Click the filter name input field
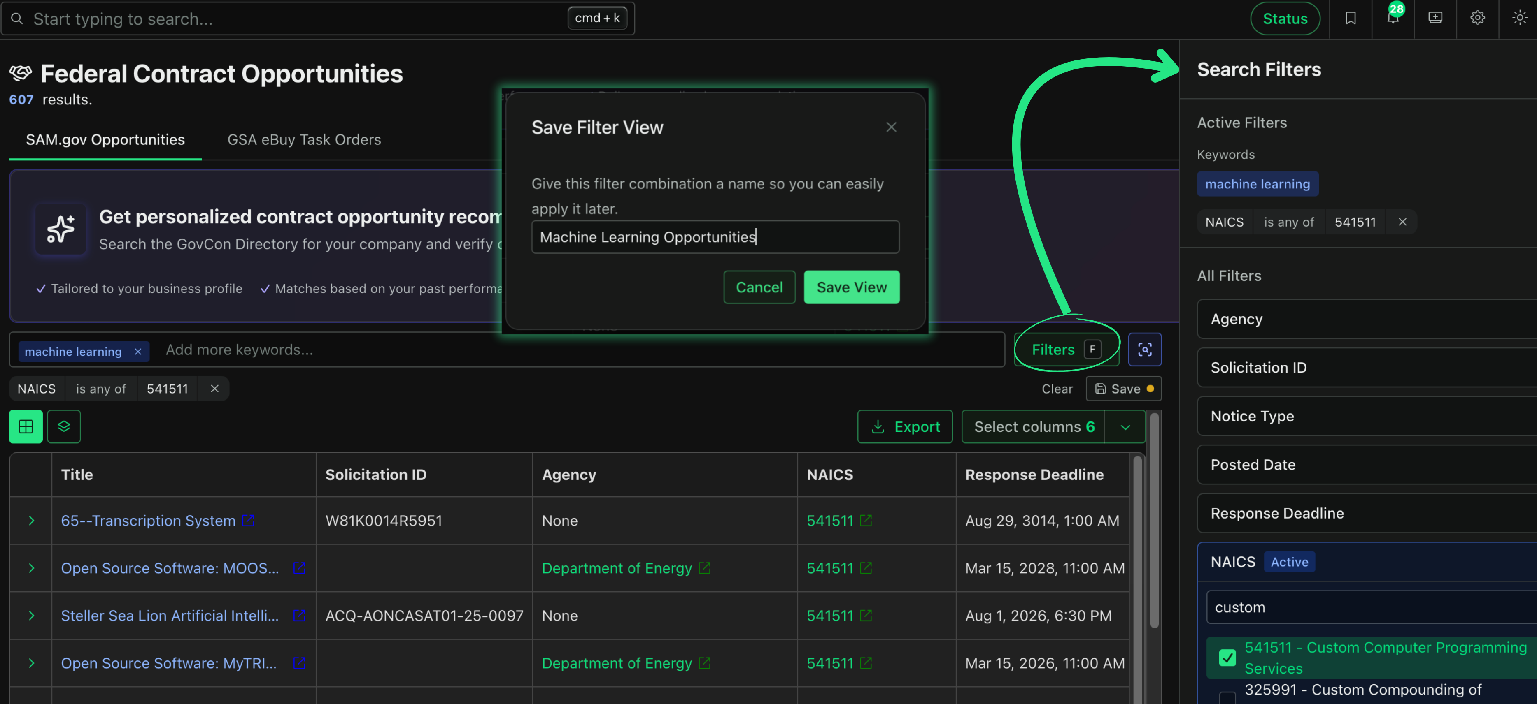The image size is (1537, 704). (715, 237)
